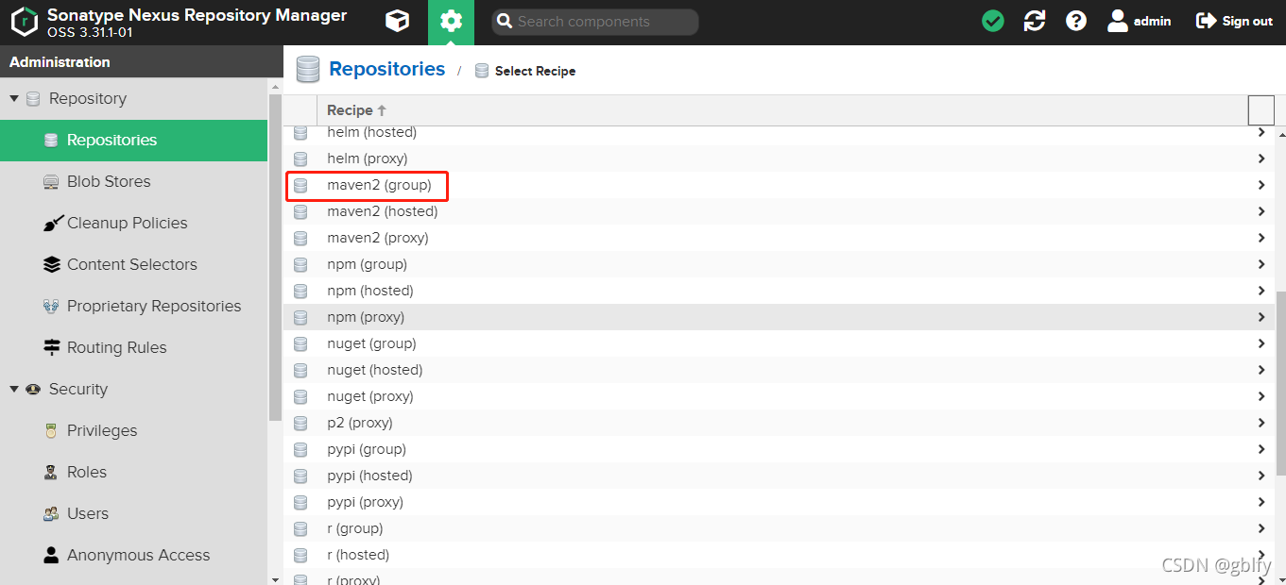
Task: Open Routing Rules
Action: click(116, 347)
